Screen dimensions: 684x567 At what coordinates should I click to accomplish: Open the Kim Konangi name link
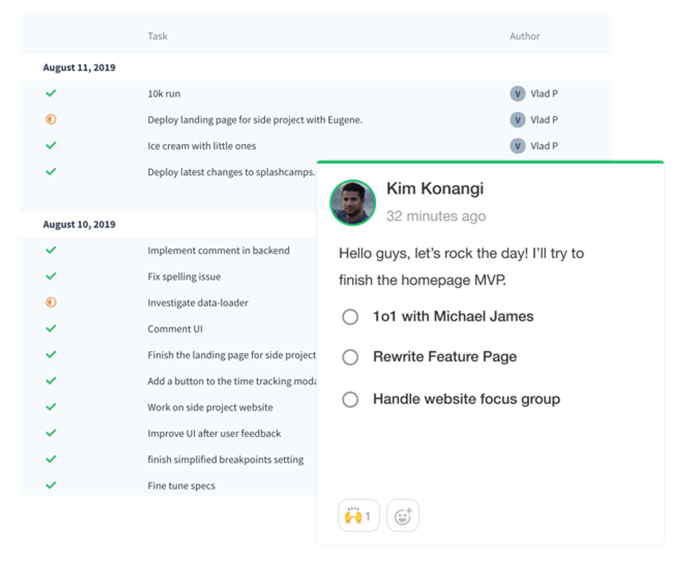click(x=435, y=189)
